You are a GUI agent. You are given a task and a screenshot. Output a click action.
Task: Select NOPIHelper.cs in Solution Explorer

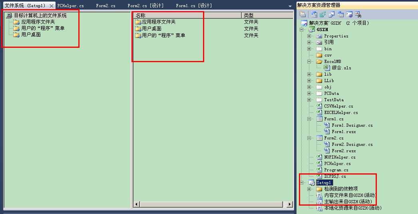pyautogui.click(x=340, y=157)
